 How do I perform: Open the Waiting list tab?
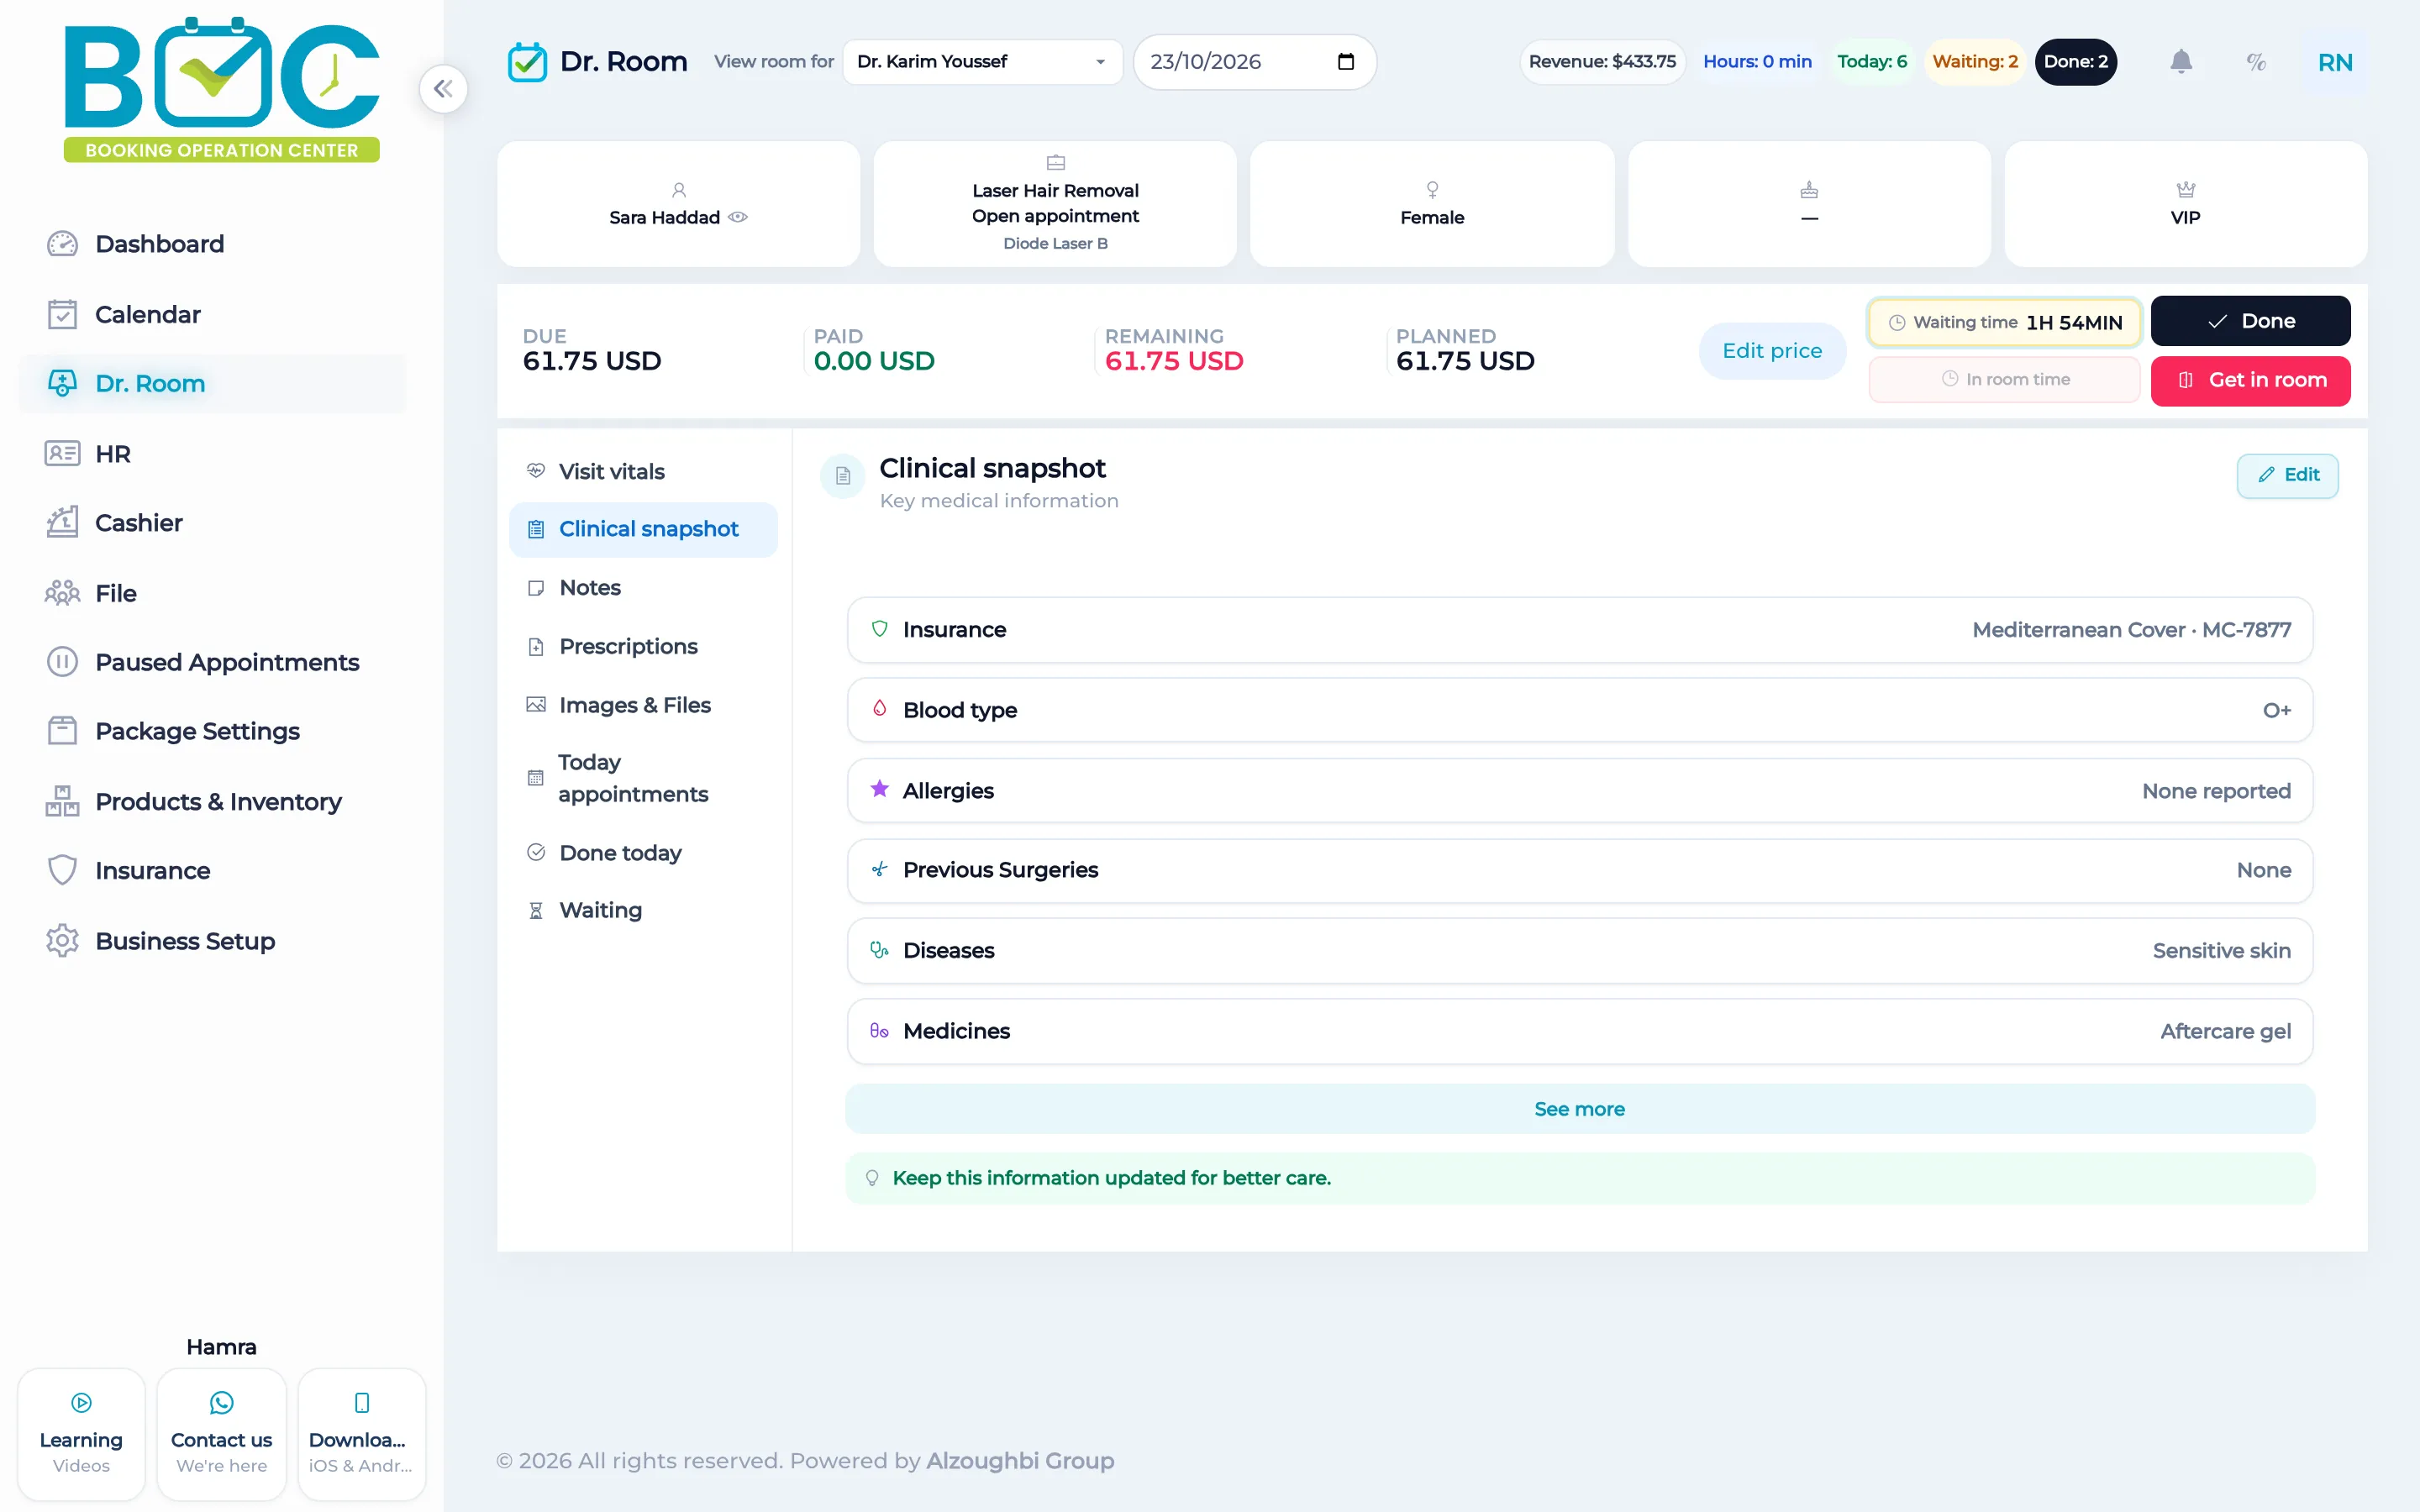tap(643, 910)
